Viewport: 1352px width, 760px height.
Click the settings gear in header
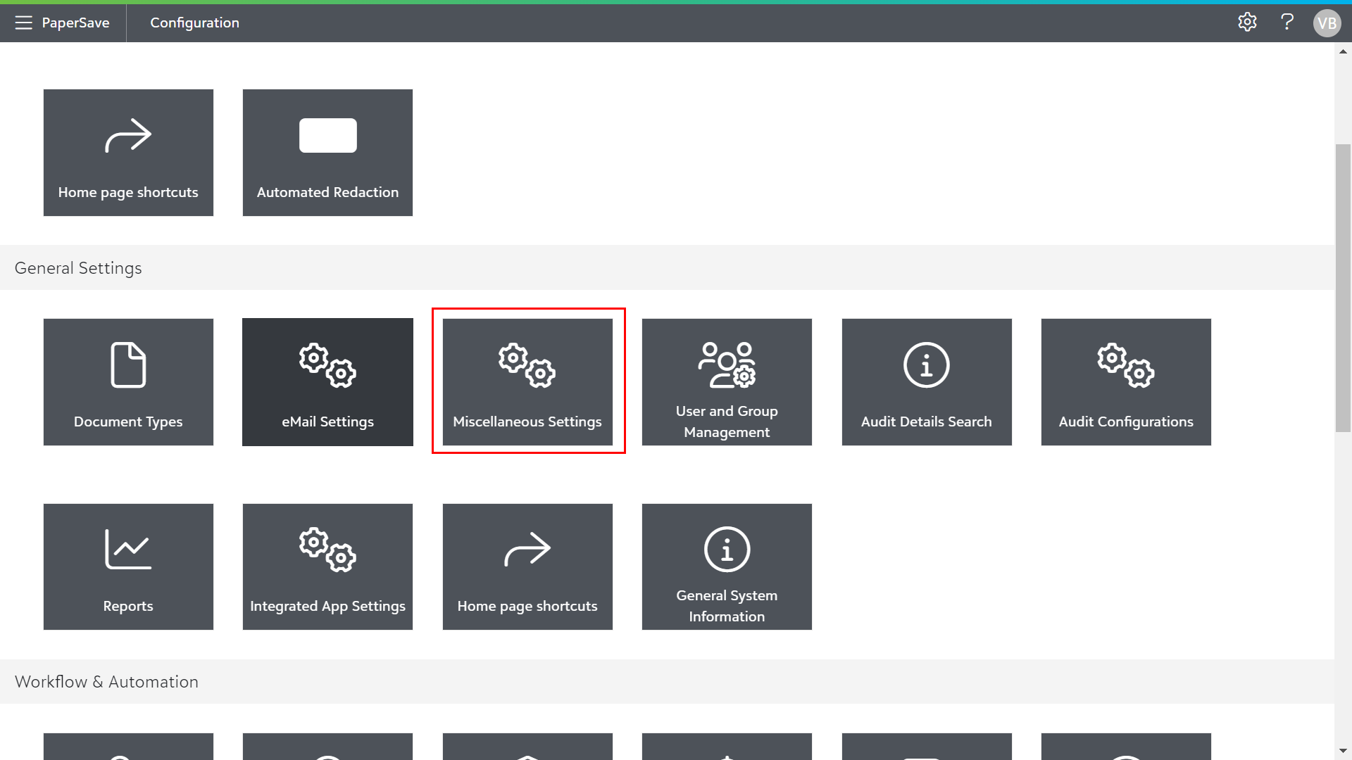[1247, 23]
